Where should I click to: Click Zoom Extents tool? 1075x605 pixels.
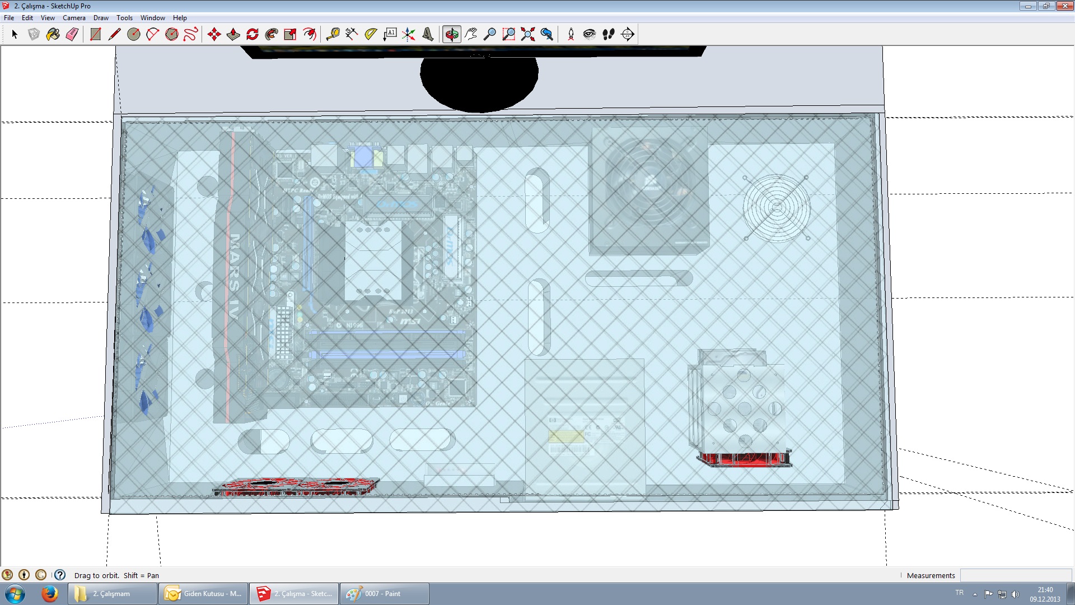528,34
